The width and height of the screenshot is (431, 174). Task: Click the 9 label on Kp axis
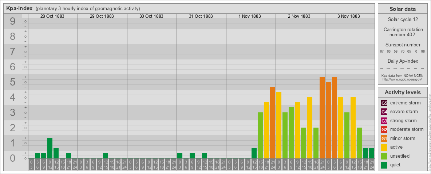[13, 22]
